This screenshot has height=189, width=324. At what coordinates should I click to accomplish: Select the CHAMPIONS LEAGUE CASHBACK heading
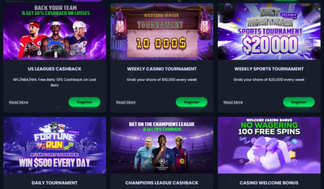tap(162, 183)
